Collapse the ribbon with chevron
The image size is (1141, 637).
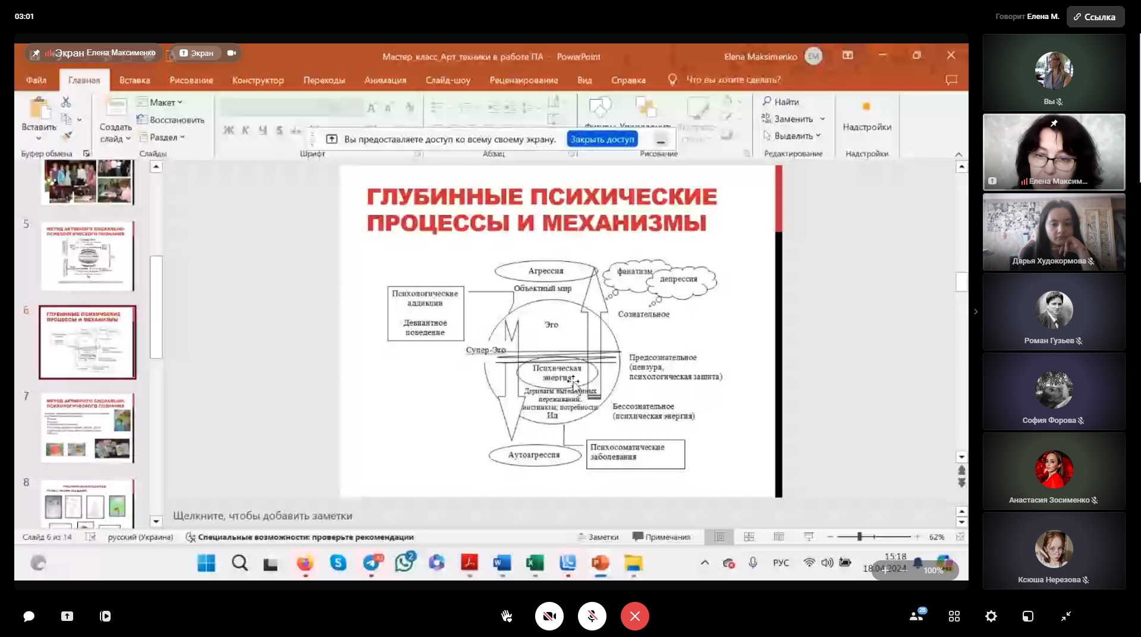point(958,155)
